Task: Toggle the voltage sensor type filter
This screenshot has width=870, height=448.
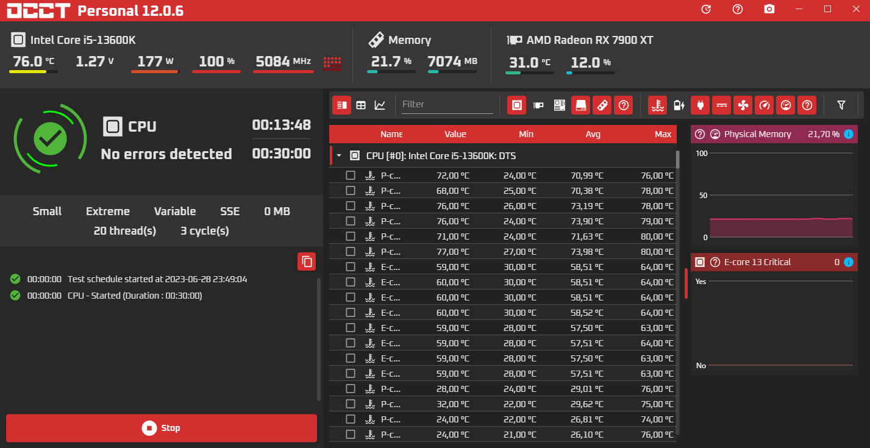Action: 722,105
